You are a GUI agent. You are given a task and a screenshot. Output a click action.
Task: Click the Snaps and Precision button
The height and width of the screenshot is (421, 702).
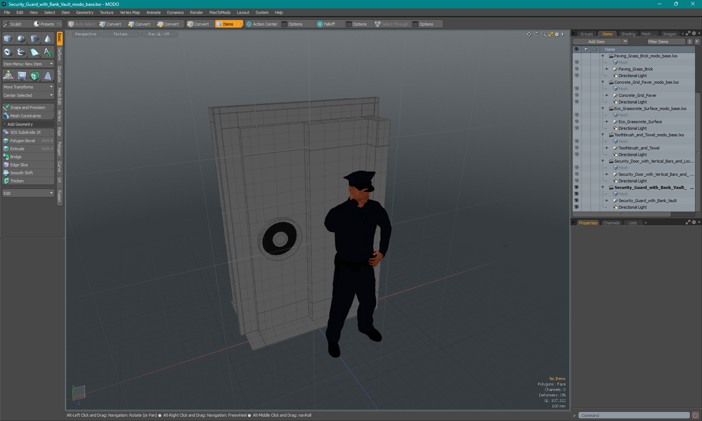[27, 107]
